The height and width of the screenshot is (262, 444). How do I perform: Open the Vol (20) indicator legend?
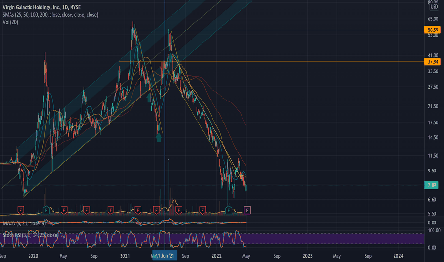click(x=10, y=22)
